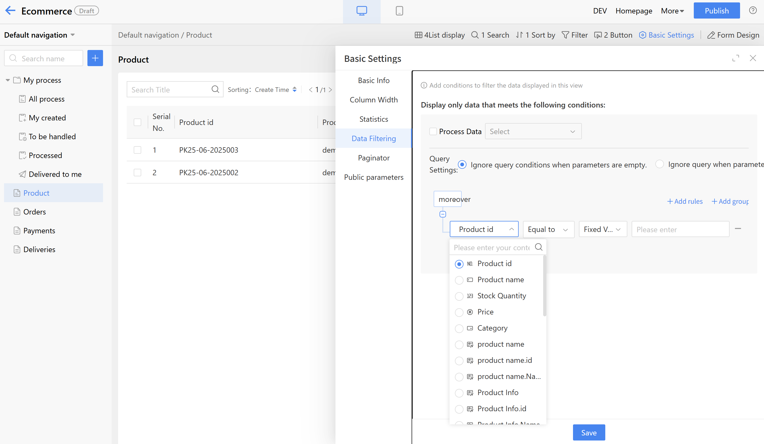Enable the Process Data checkbox
764x444 pixels.
[x=433, y=131]
